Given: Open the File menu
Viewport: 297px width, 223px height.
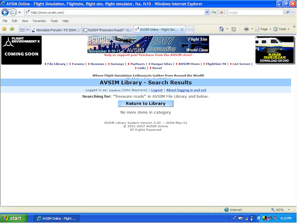Looking at the screenshot, I should pos(5,21).
